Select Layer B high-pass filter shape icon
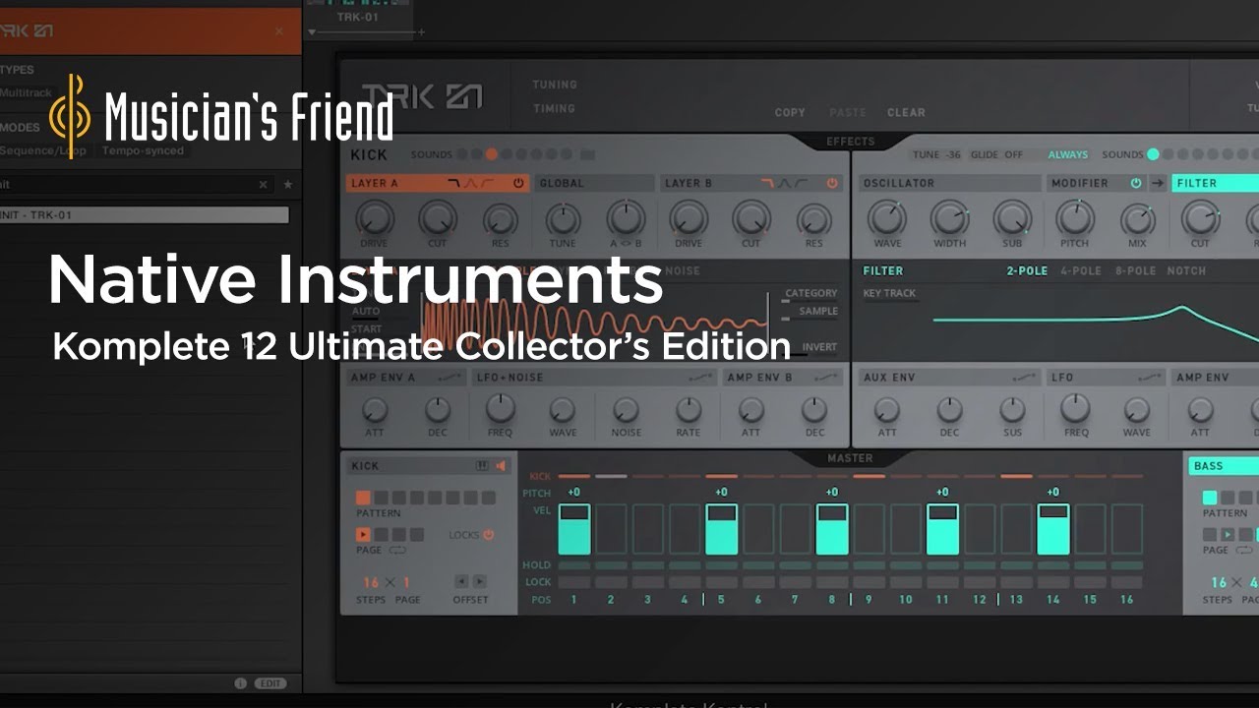Image resolution: width=1259 pixels, height=708 pixels. (x=802, y=183)
